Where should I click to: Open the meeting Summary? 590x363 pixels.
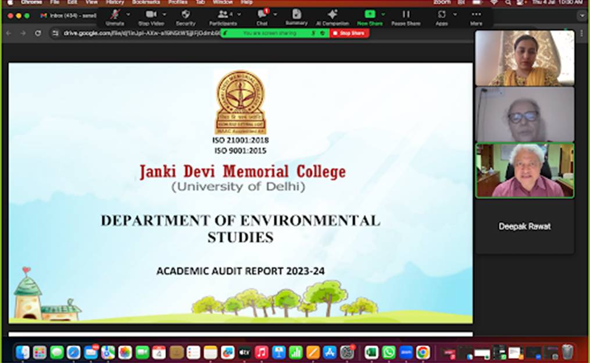pos(296,15)
